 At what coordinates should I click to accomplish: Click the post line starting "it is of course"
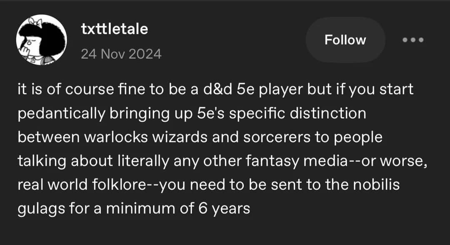(215, 90)
